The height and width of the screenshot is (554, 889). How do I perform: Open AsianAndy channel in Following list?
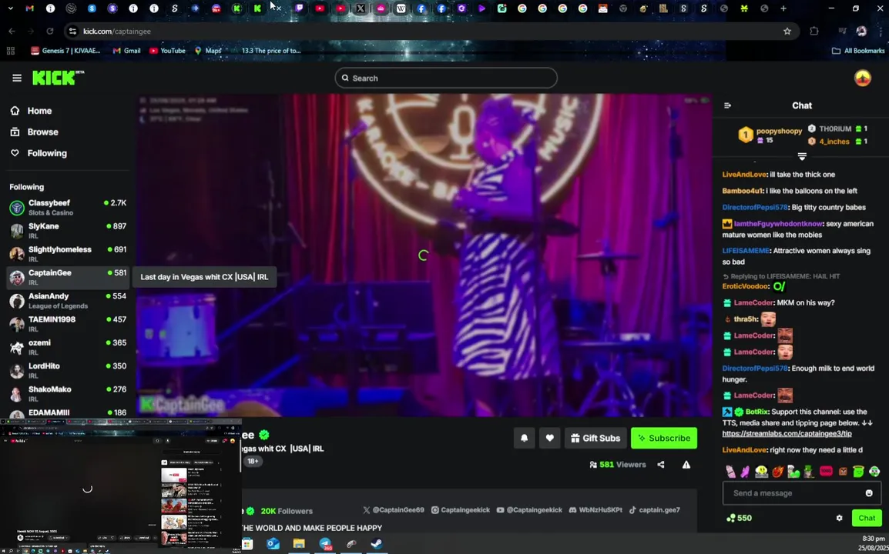(x=68, y=300)
